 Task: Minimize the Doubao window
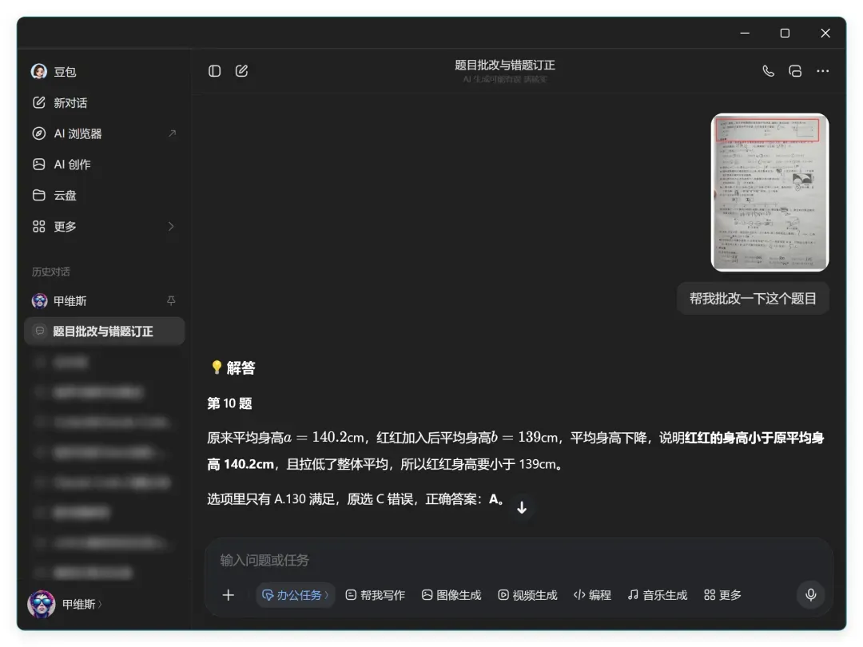point(745,33)
